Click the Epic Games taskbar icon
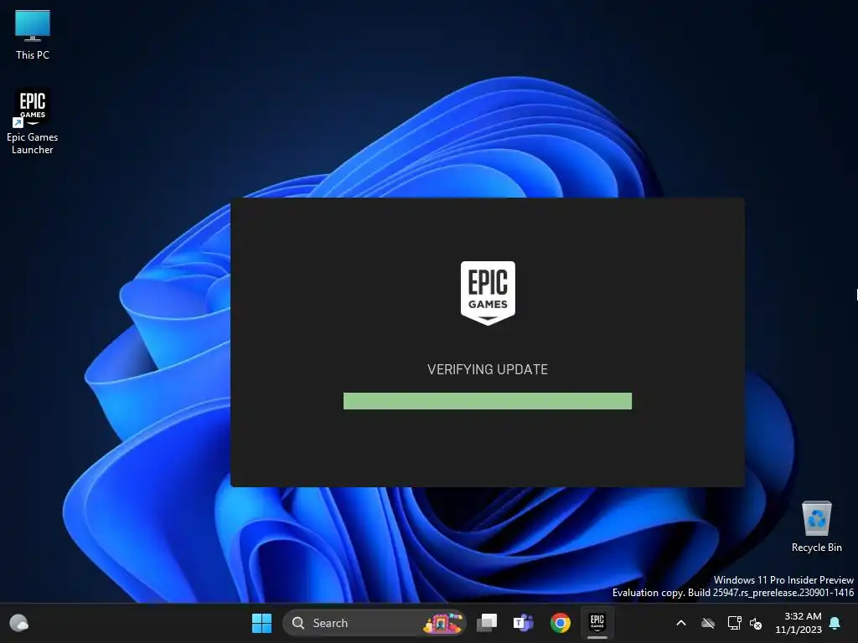Viewport: 858px width, 643px height. pyautogui.click(x=597, y=623)
